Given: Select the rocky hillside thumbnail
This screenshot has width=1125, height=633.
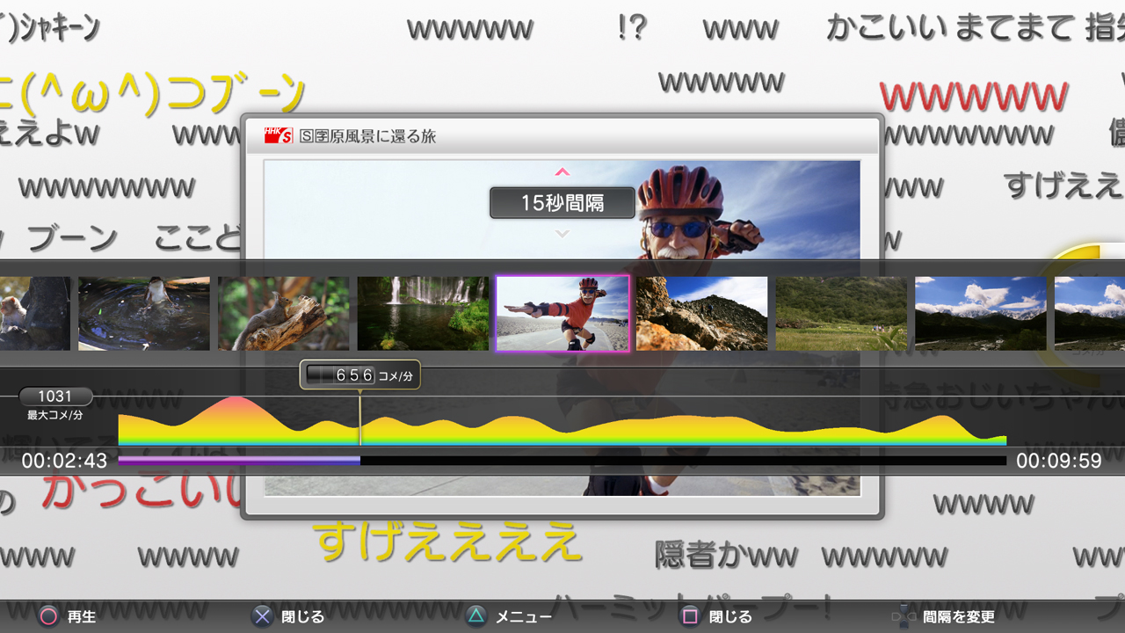Looking at the screenshot, I should pos(701,314).
